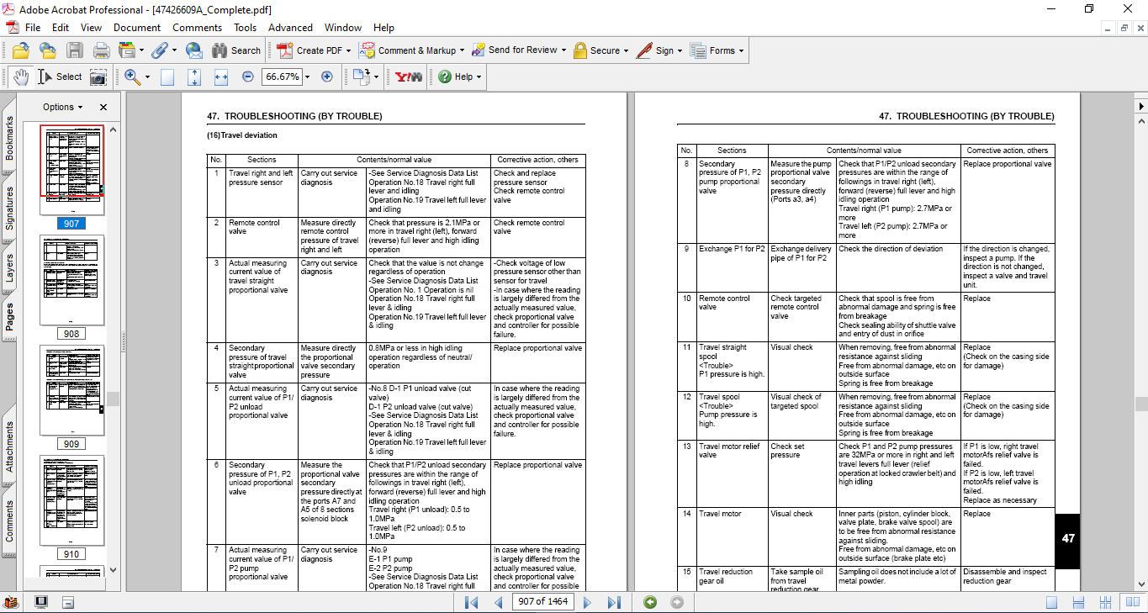1148x613 pixels.
Task: Click the zoom out minus icon
Action: [x=248, y=77]
